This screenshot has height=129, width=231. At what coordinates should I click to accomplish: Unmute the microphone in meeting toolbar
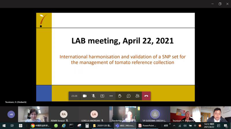coord(94,96)
